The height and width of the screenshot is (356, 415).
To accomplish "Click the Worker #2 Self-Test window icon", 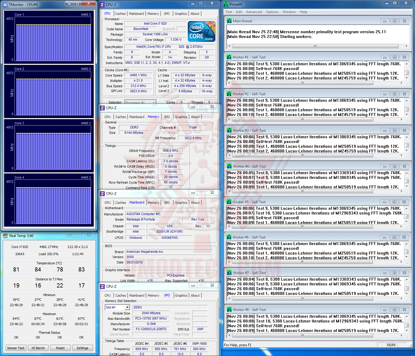I will [x=229, y=94].
